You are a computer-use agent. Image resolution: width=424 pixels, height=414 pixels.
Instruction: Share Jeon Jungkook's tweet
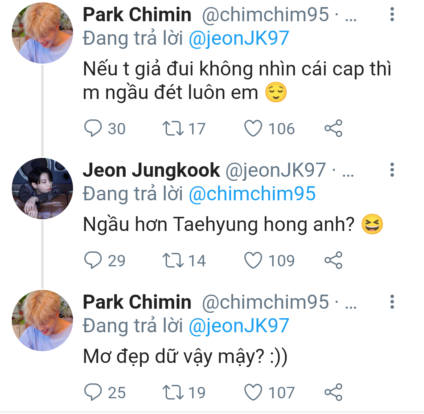333,261
